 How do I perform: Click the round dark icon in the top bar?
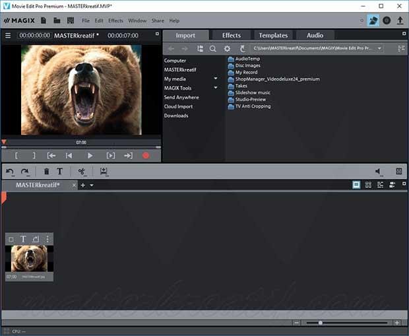tap(387, 20)
